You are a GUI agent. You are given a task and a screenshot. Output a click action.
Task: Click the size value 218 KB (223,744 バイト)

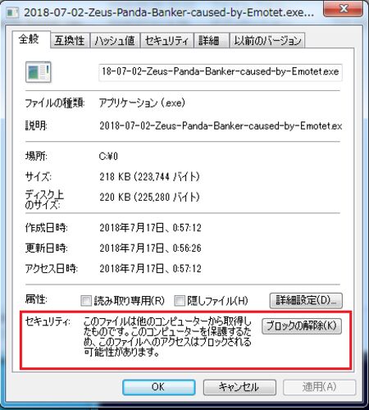[149, 176]
